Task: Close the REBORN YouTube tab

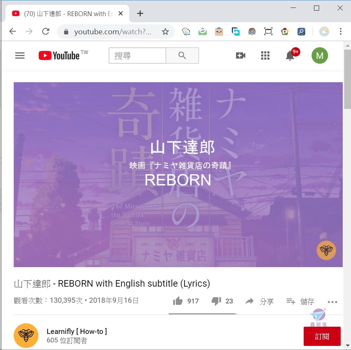Action: [121, 14]
